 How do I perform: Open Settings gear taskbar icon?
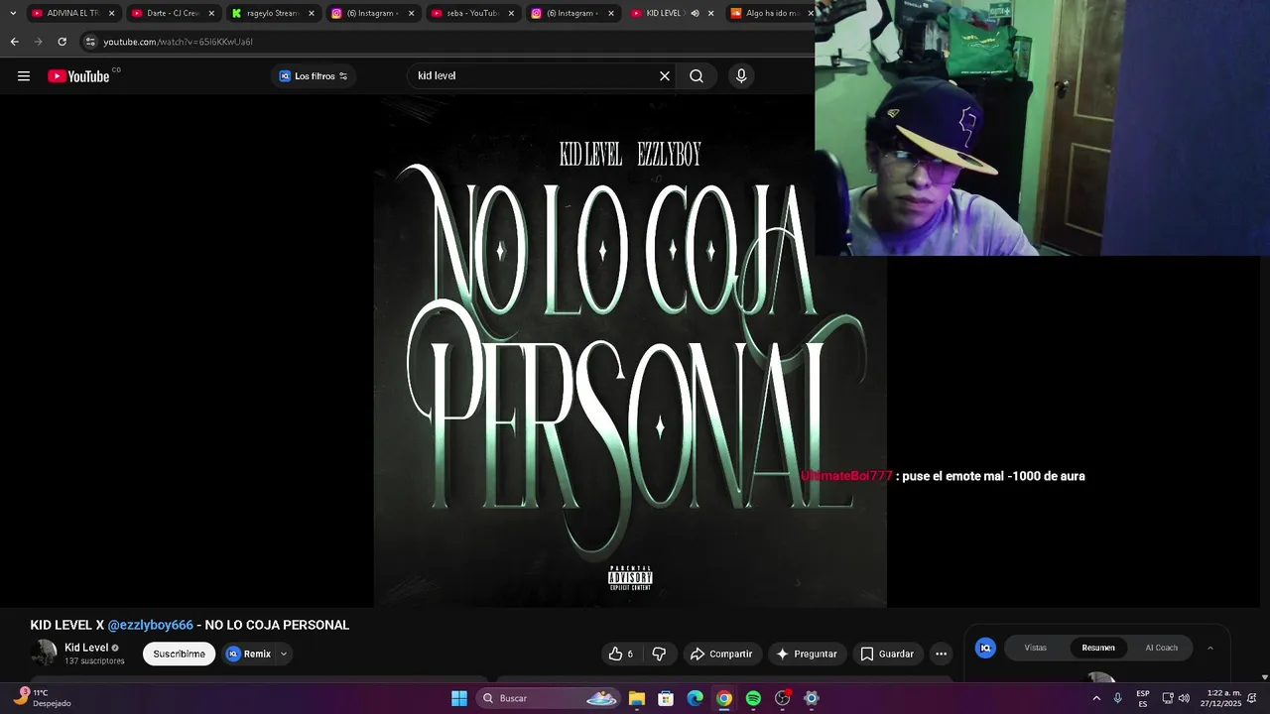point(812,698)
